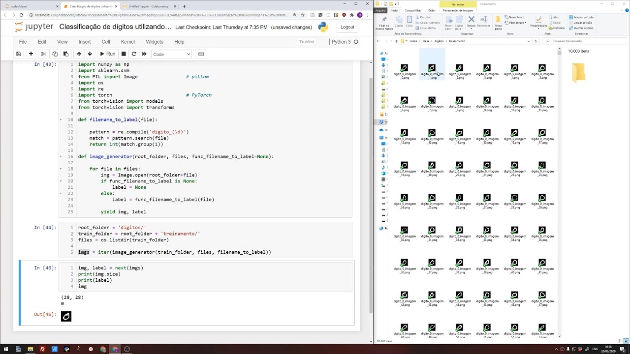
Task: Rename notebook by clicking its title
Action: (115, 27)
